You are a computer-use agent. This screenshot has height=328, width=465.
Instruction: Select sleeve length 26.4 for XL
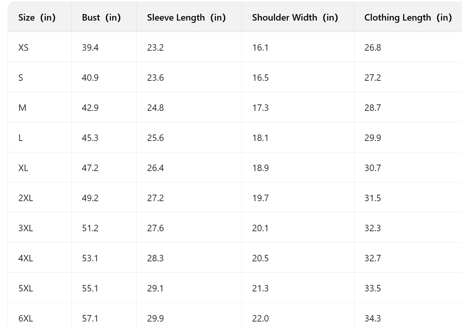[155, 168]
